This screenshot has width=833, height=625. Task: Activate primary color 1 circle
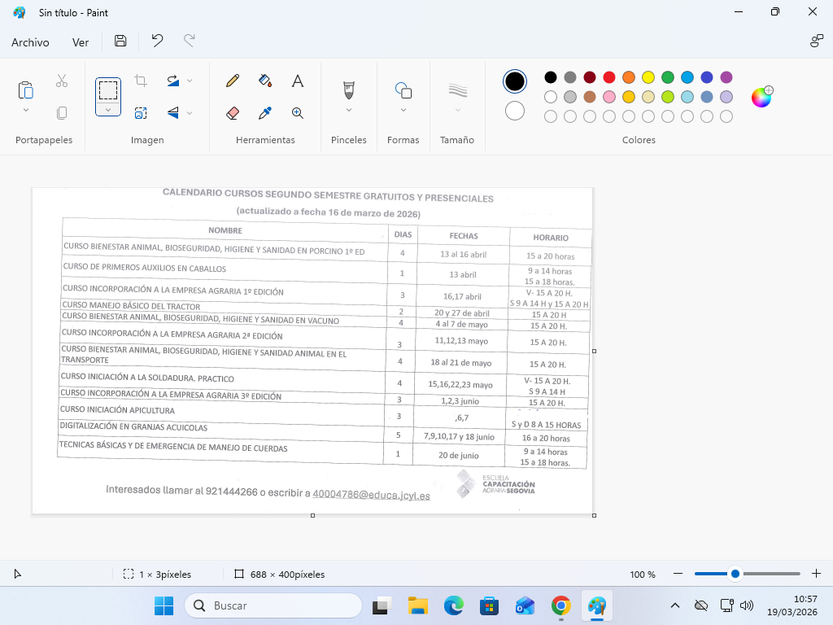point(515,81)
